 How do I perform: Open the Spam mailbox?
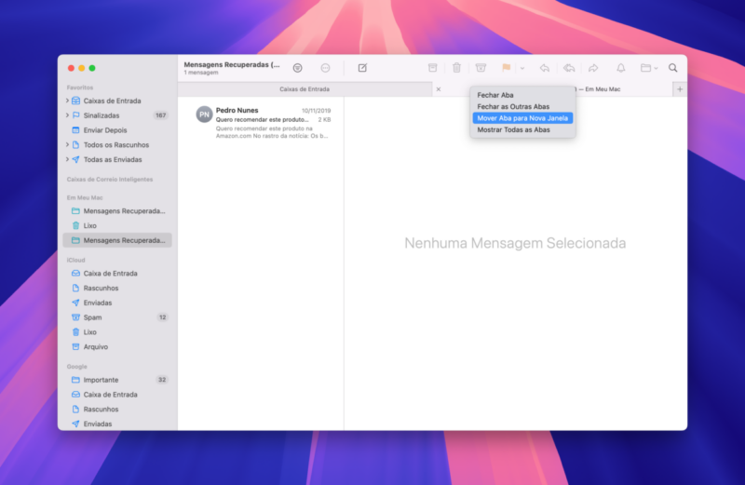[x=117, y=317]
